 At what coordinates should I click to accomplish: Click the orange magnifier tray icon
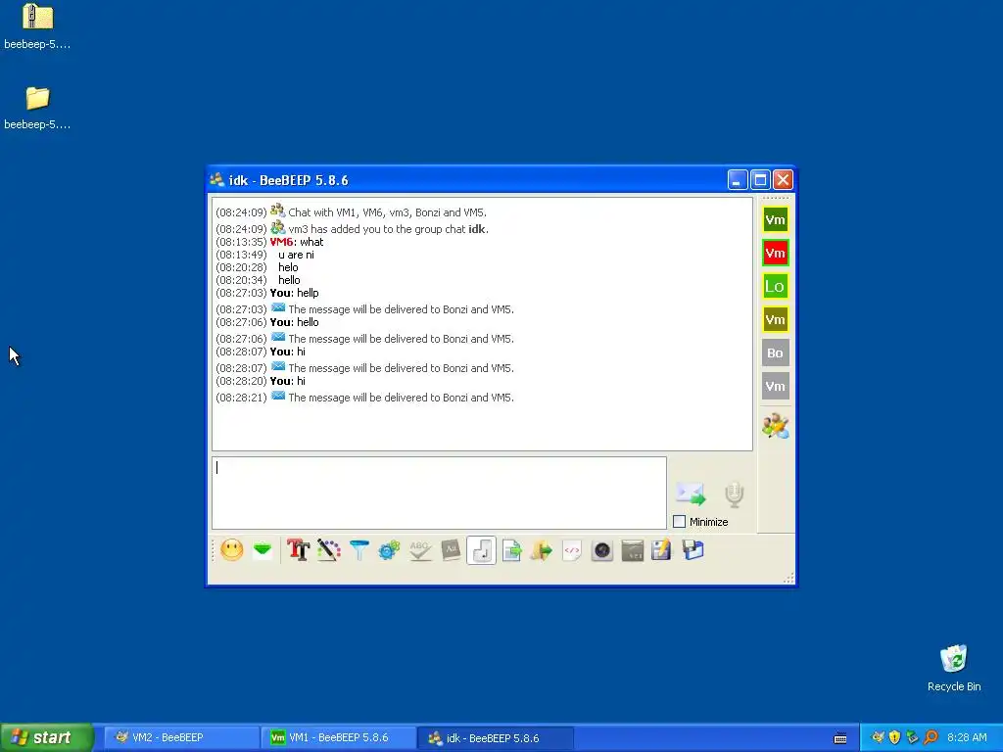click(931, 737)
